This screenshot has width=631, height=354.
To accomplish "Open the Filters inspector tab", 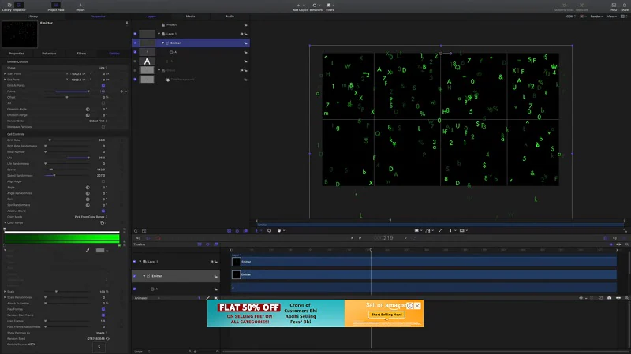I will [x=81, y=54].
